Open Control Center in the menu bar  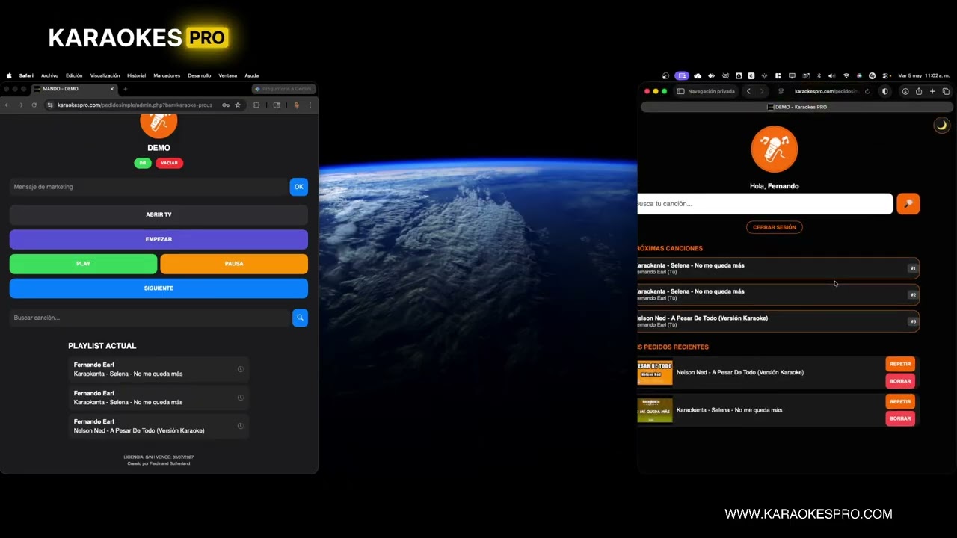[x=886, y=75]
